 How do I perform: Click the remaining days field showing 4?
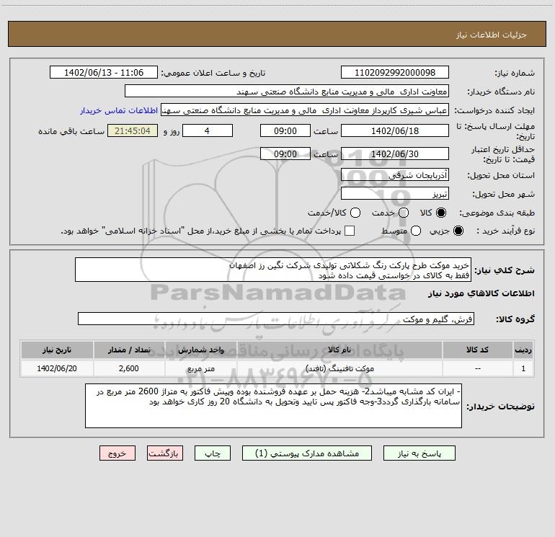pyautogui.click(x=208, y=130)
